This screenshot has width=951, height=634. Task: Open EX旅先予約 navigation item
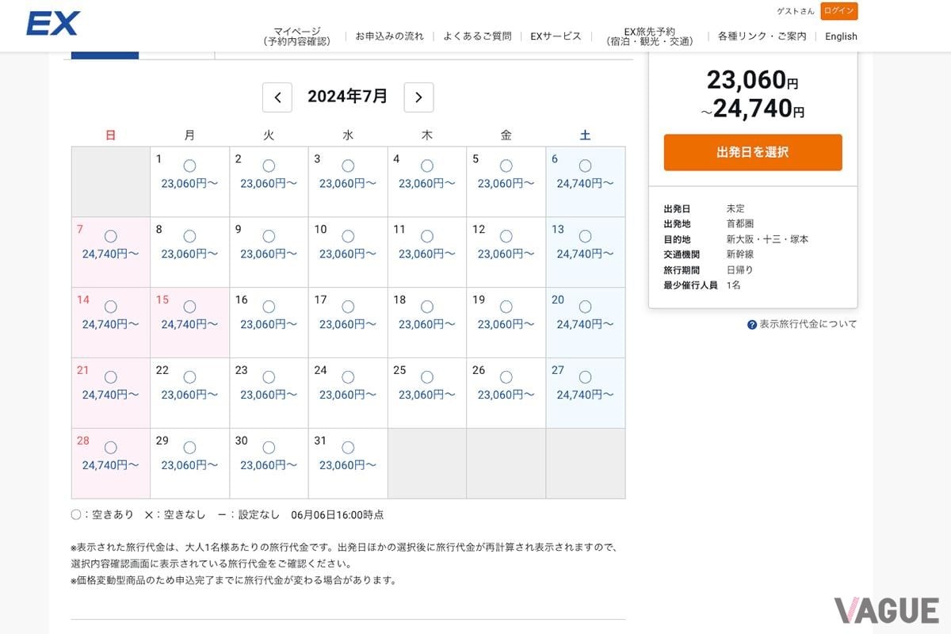tap(648, 36)
